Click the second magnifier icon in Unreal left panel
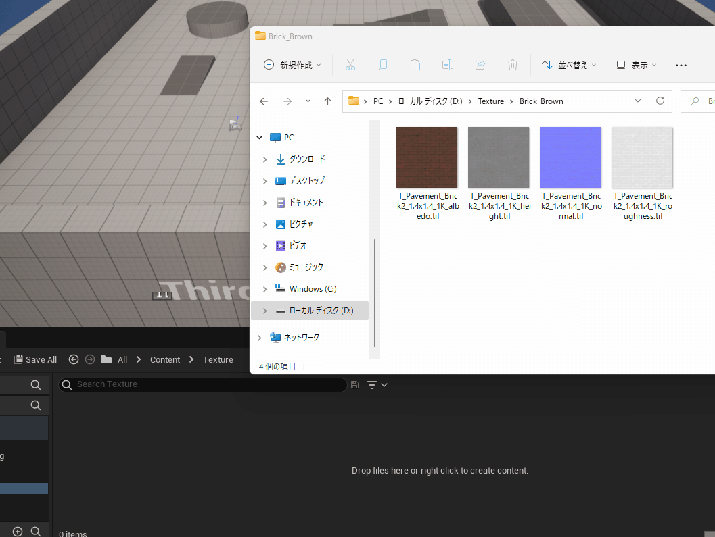 coord(36,405)
